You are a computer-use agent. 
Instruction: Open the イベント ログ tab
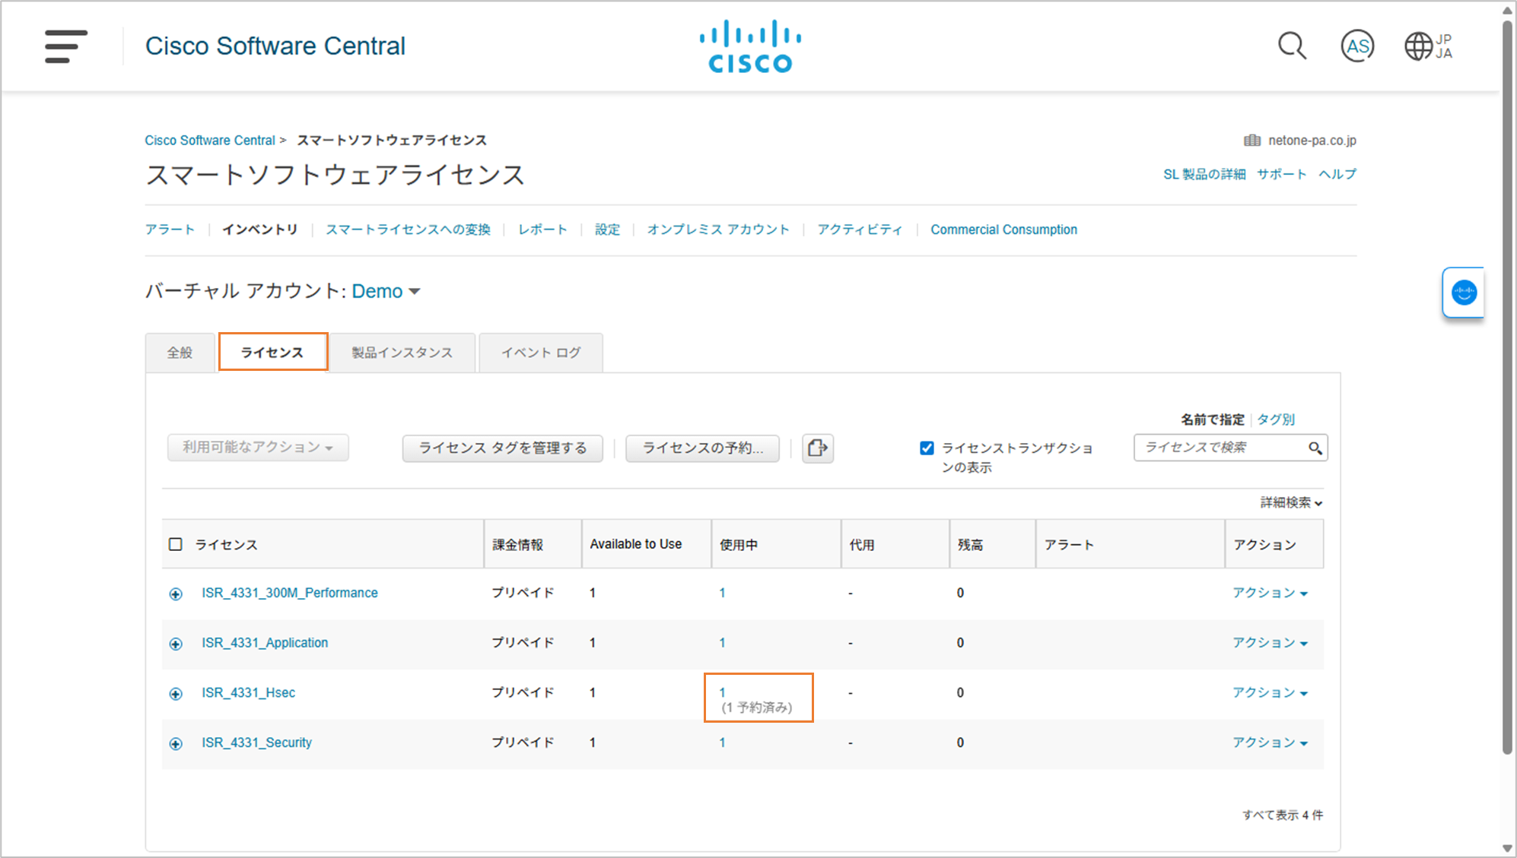click(x=541, y=353)
